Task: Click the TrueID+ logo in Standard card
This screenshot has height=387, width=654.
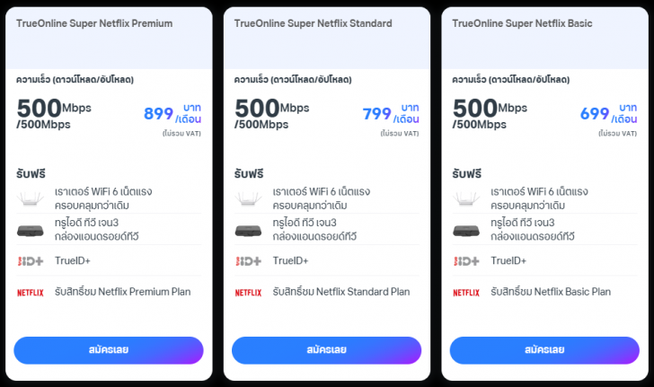Action: tap(249, 260)
